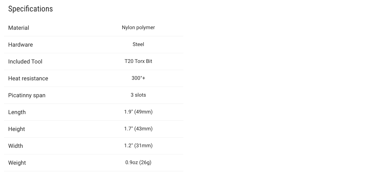
Task: Click the Specifications heading
Action: point(30,9)
